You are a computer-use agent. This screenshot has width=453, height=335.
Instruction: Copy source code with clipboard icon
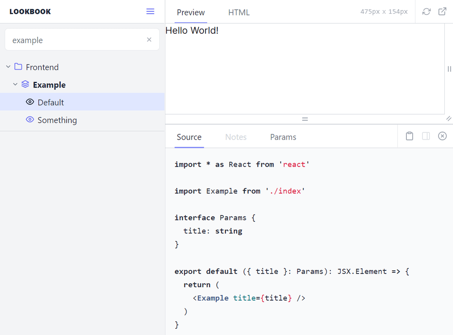(410, 136)
